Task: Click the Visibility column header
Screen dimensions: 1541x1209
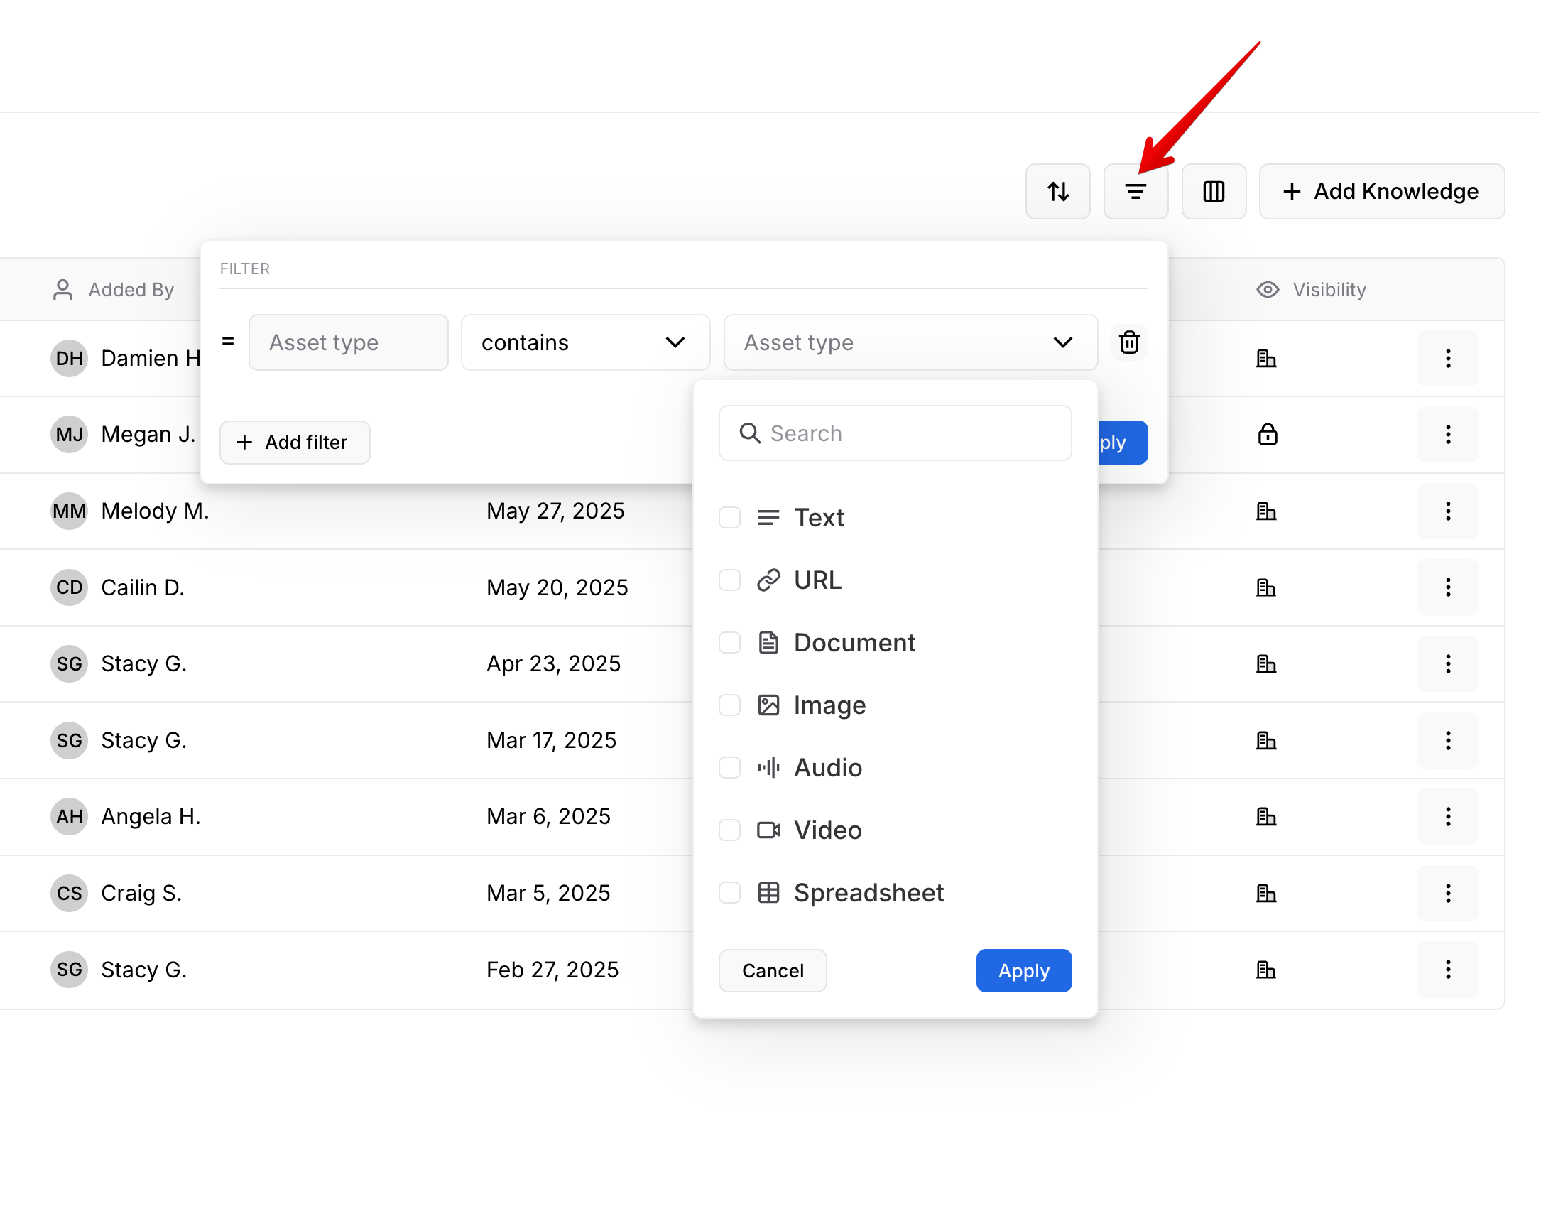Action: point(1311,290)
